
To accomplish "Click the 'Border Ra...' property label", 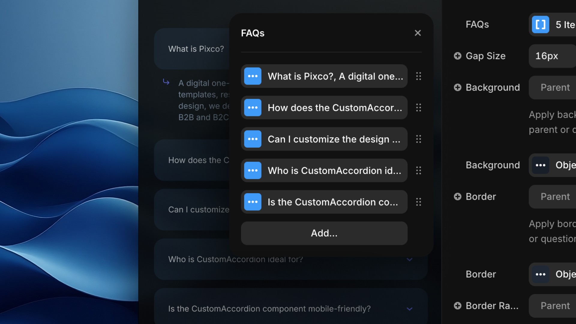I will 492,306.
